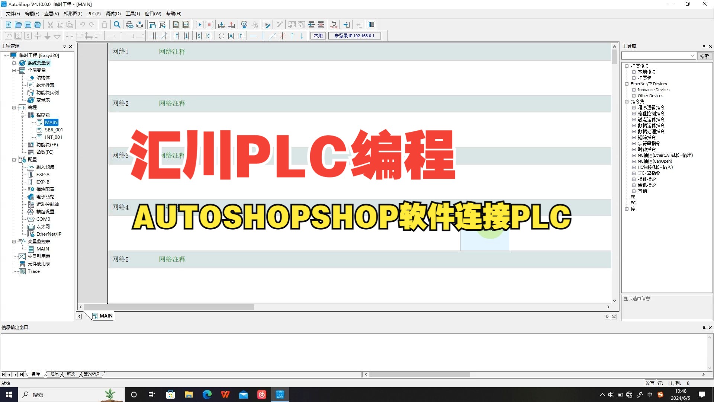Screen dimensions: 714x402
Task: Collapse the 程序块 node
Action: click(22, 115)
